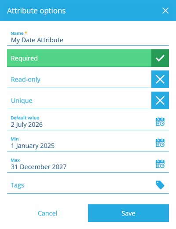Click the Attribute options dialog title
The image size is (176, 229).
tap(37, 11)
